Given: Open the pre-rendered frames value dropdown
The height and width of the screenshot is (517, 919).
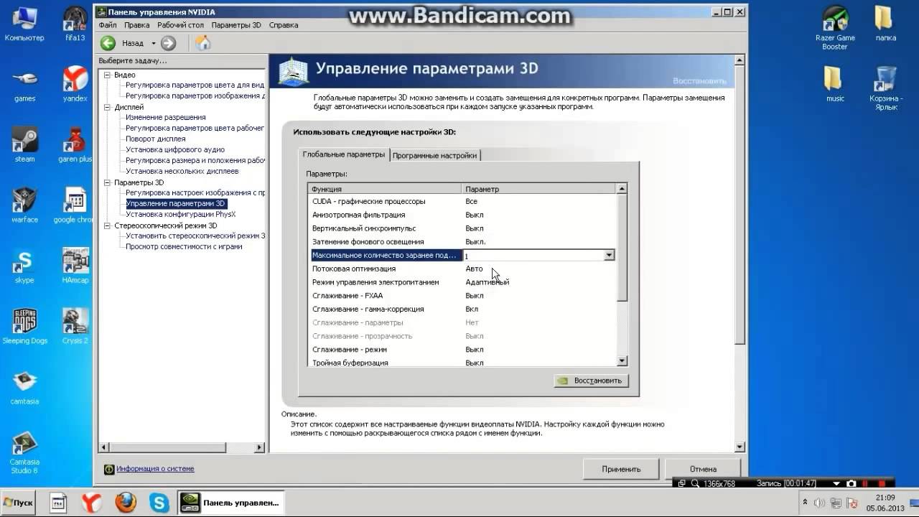Looking at the screenshot, I should pos(609,256).
